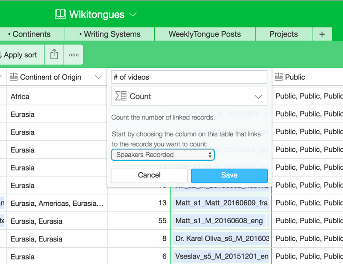343x264 pixels.
Task: Save the field configuration
Action: pos(229,175)
